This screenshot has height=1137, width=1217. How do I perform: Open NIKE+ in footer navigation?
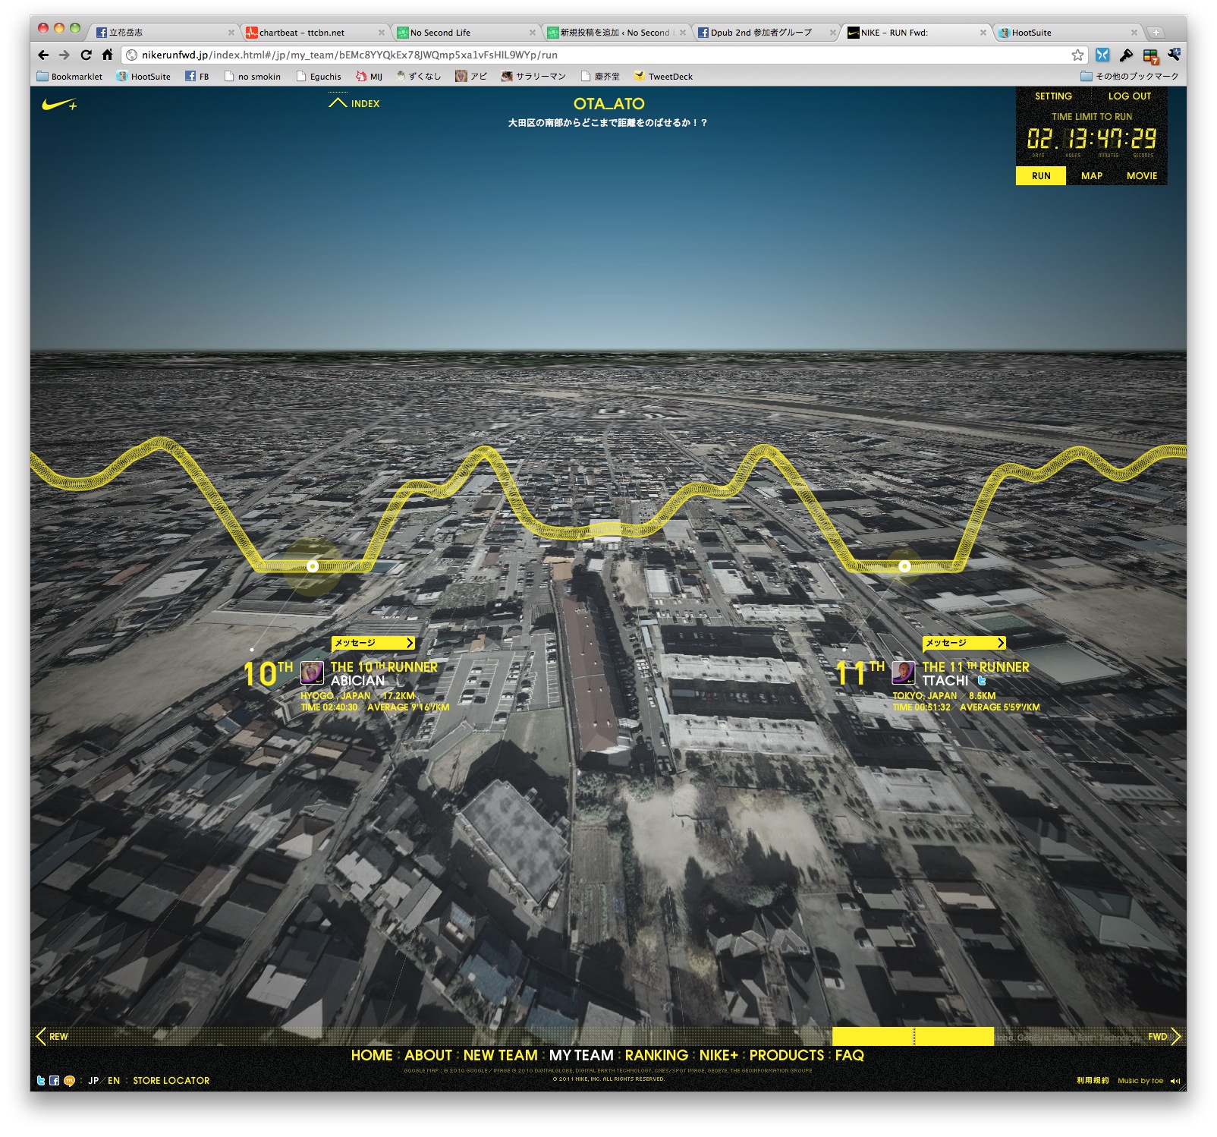(x=719, y=1055)
